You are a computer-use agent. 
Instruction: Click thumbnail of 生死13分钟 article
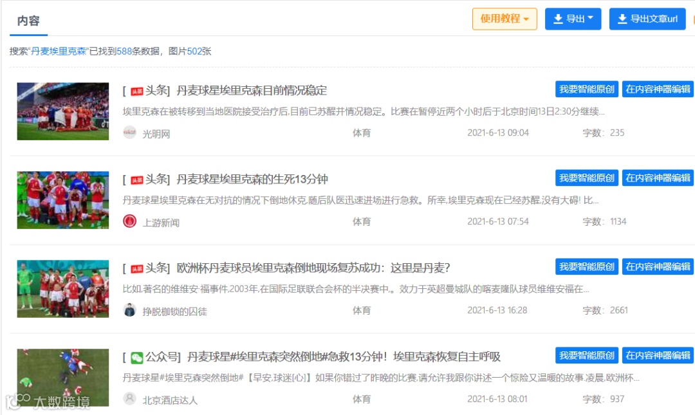click(63, 200)
